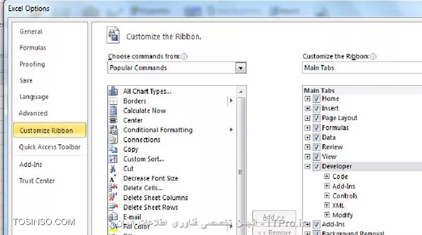Toggle the Formulas tab checkbox
The width and height of the screenshot is (422, 235).
click(x=316, y=127)
